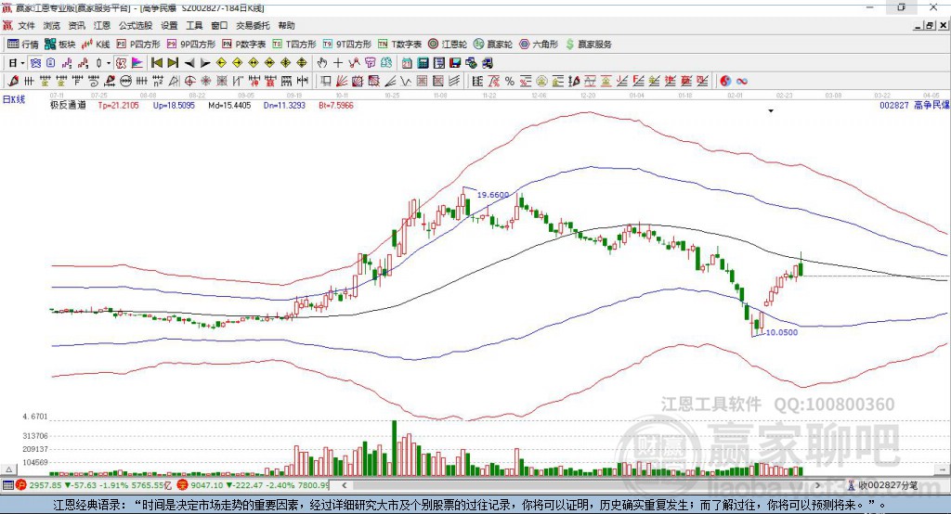Image resolution: width=951 pixels, height=514 pixels.
Task: Click the 19.6600 high price label
Action: point(493,195)
